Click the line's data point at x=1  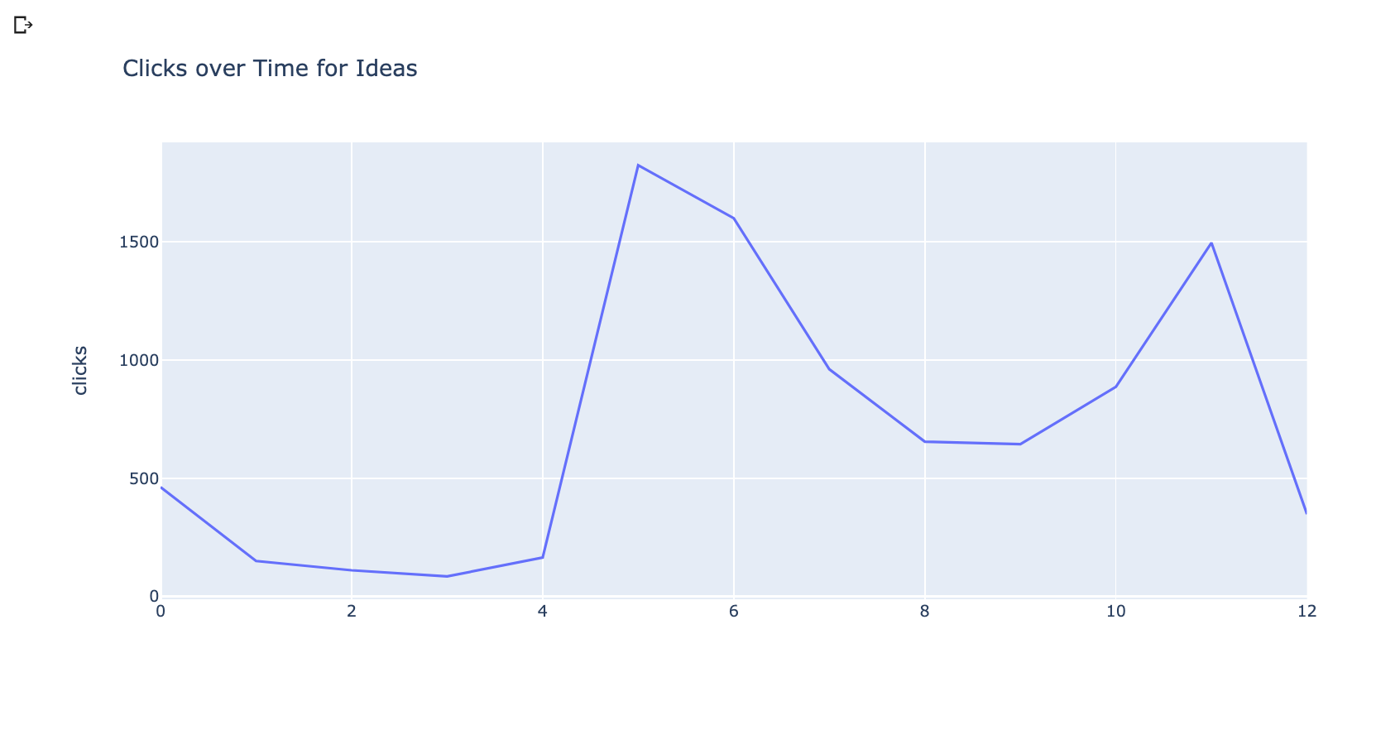point(257,561)
